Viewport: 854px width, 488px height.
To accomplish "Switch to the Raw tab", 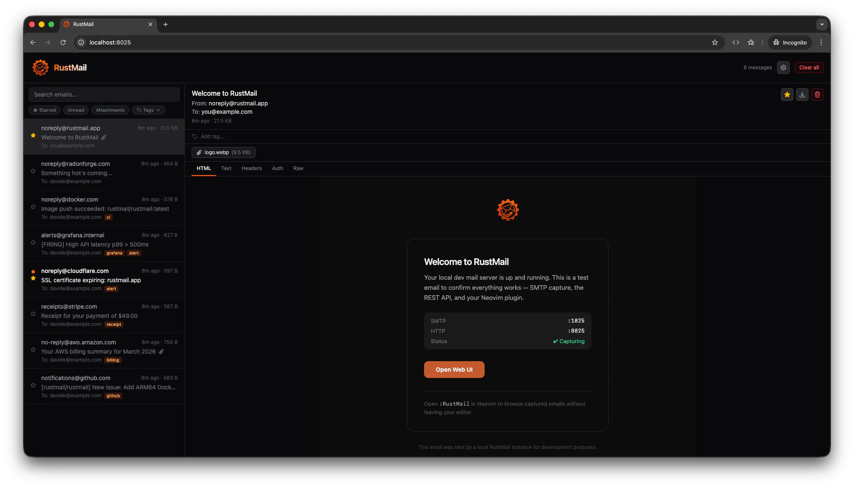I will click(298, 168).
